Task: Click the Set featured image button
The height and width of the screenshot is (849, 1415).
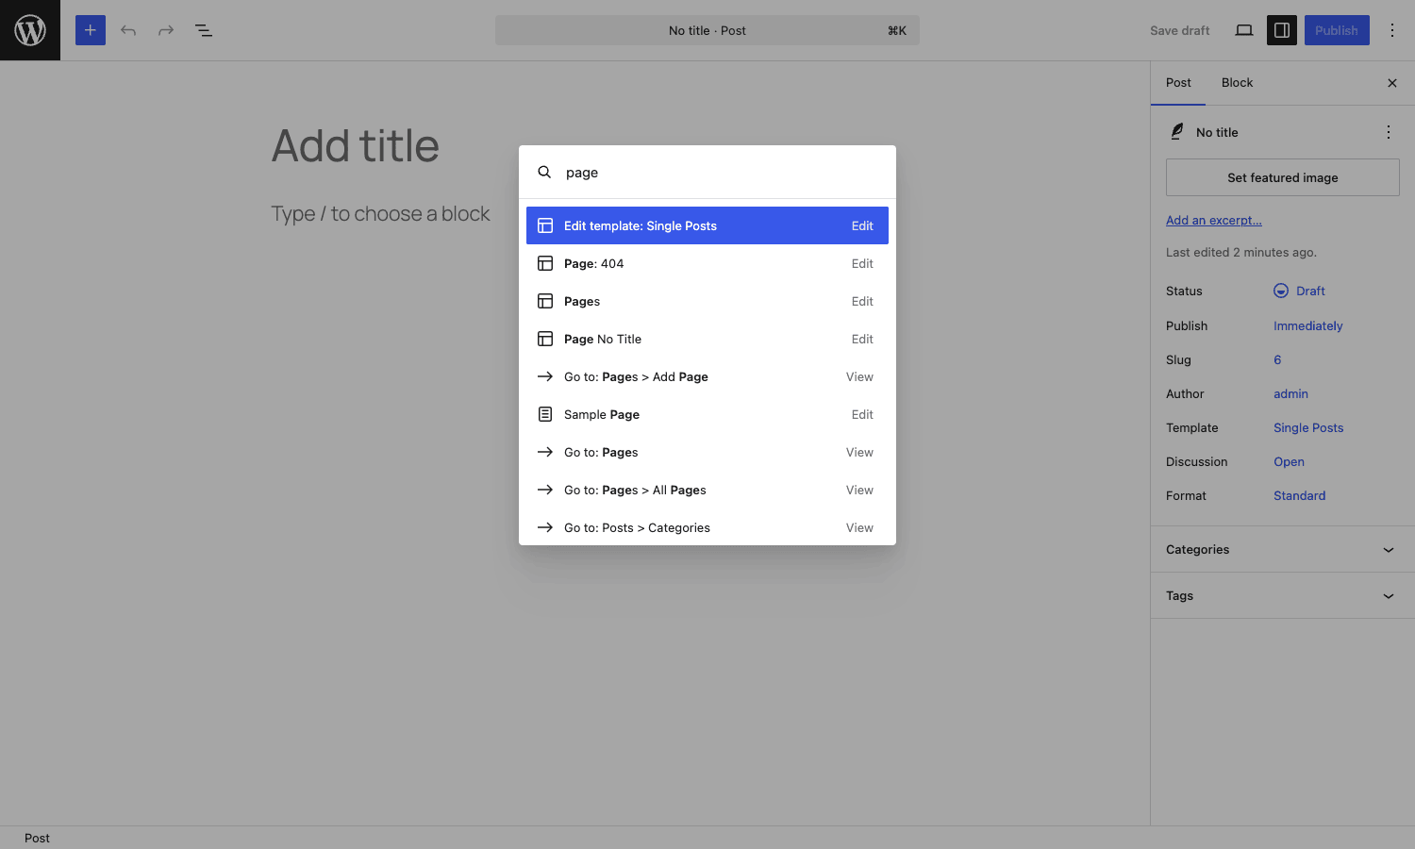Action: 1283,177
